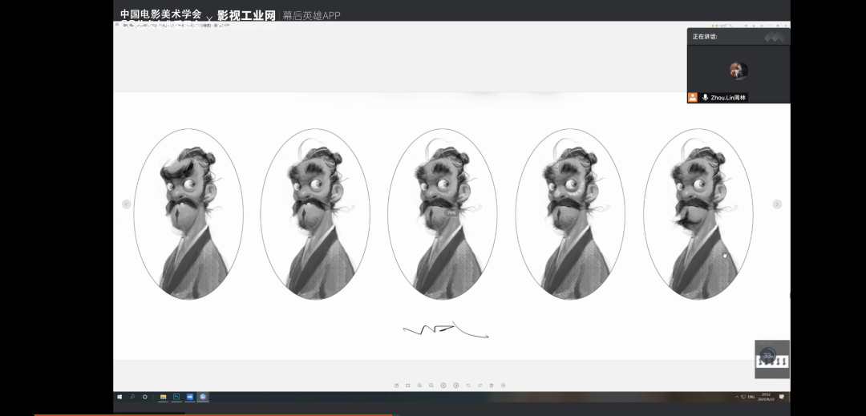The width and height of the screenshot is (866, 416).
Task: Switch to Photoshop from the taskbar
Action: coord(176,397)
